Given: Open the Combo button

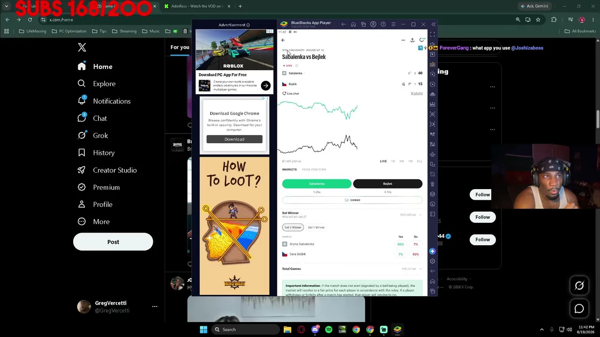Looking at the screenshot, I should pos(352,200).
